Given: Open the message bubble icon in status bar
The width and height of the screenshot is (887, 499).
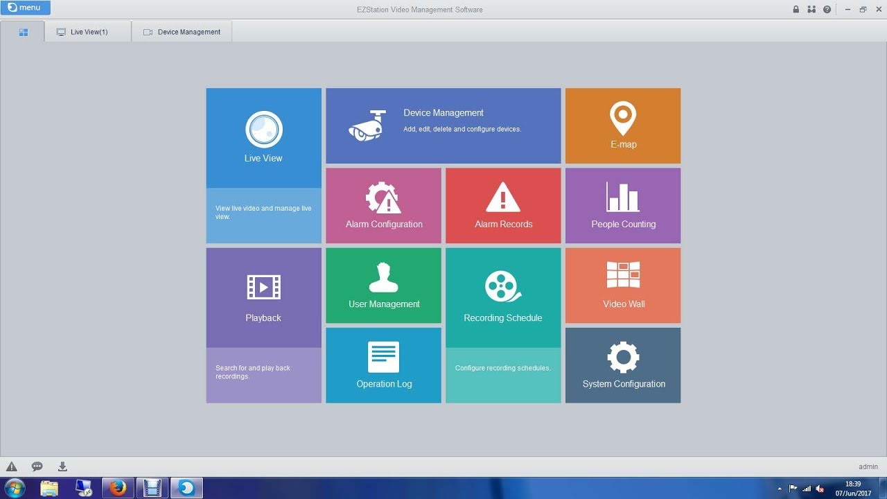Looking at the screenshot, I should (x=37, y=466).
